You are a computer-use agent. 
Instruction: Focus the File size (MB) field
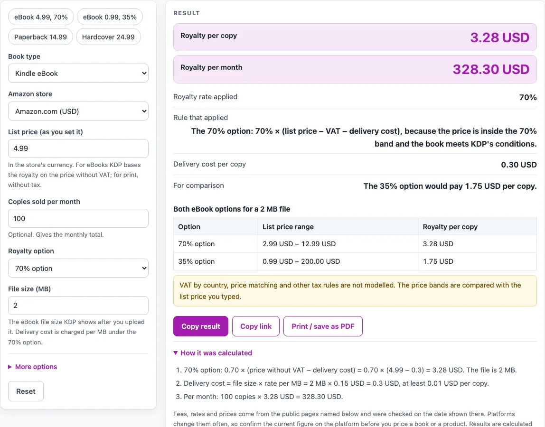click(x=78, y=306)
